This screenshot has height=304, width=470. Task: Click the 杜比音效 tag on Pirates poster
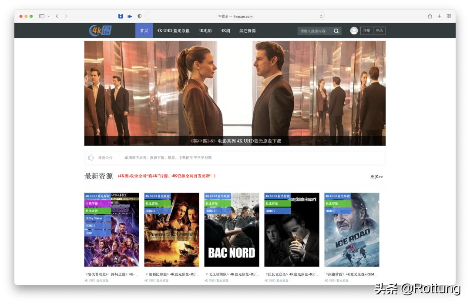pyautogui.click(x=158, y=204)
